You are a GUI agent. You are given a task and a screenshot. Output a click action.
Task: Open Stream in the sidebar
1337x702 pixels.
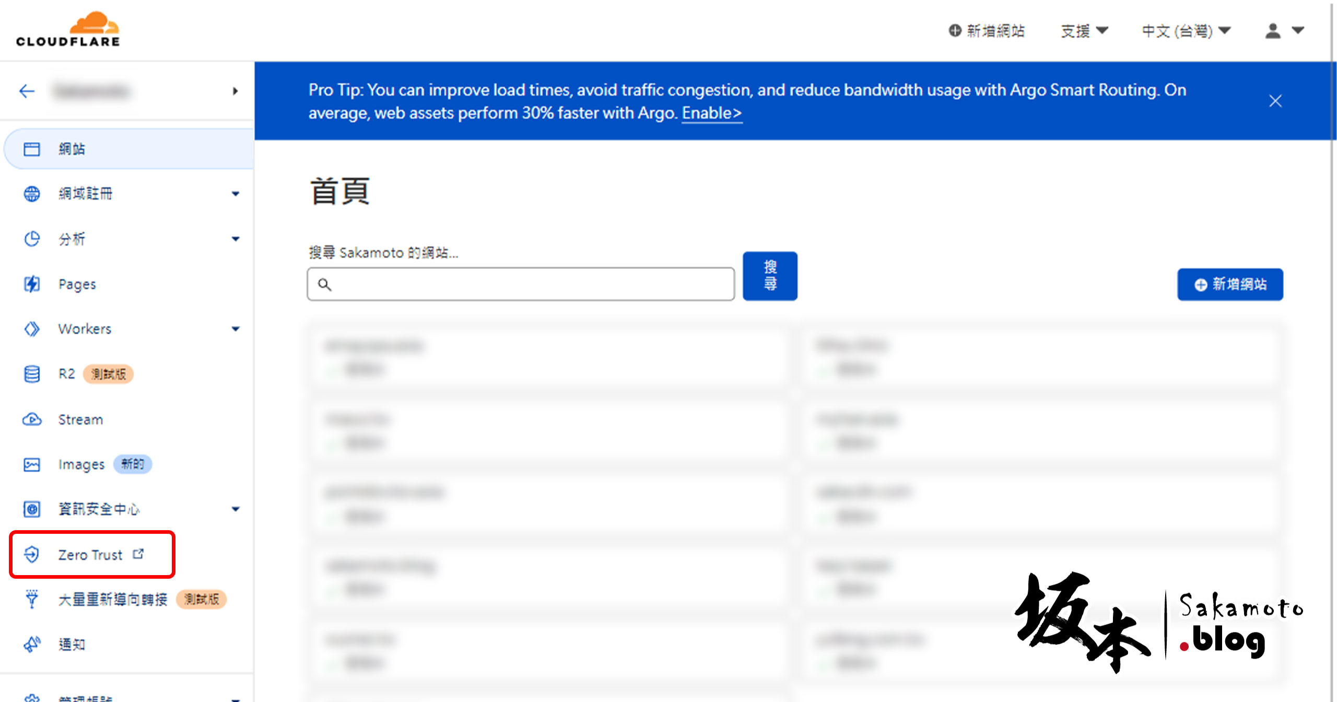80,419
